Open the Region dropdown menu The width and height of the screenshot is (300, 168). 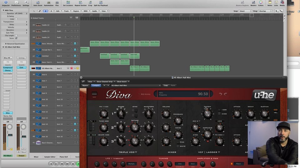tap(77, 11)
